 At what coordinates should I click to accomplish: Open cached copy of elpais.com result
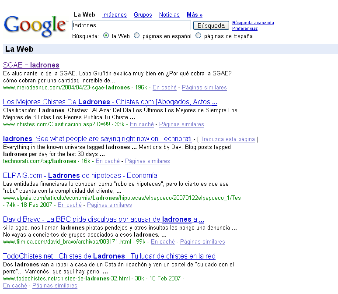[70, 205]
